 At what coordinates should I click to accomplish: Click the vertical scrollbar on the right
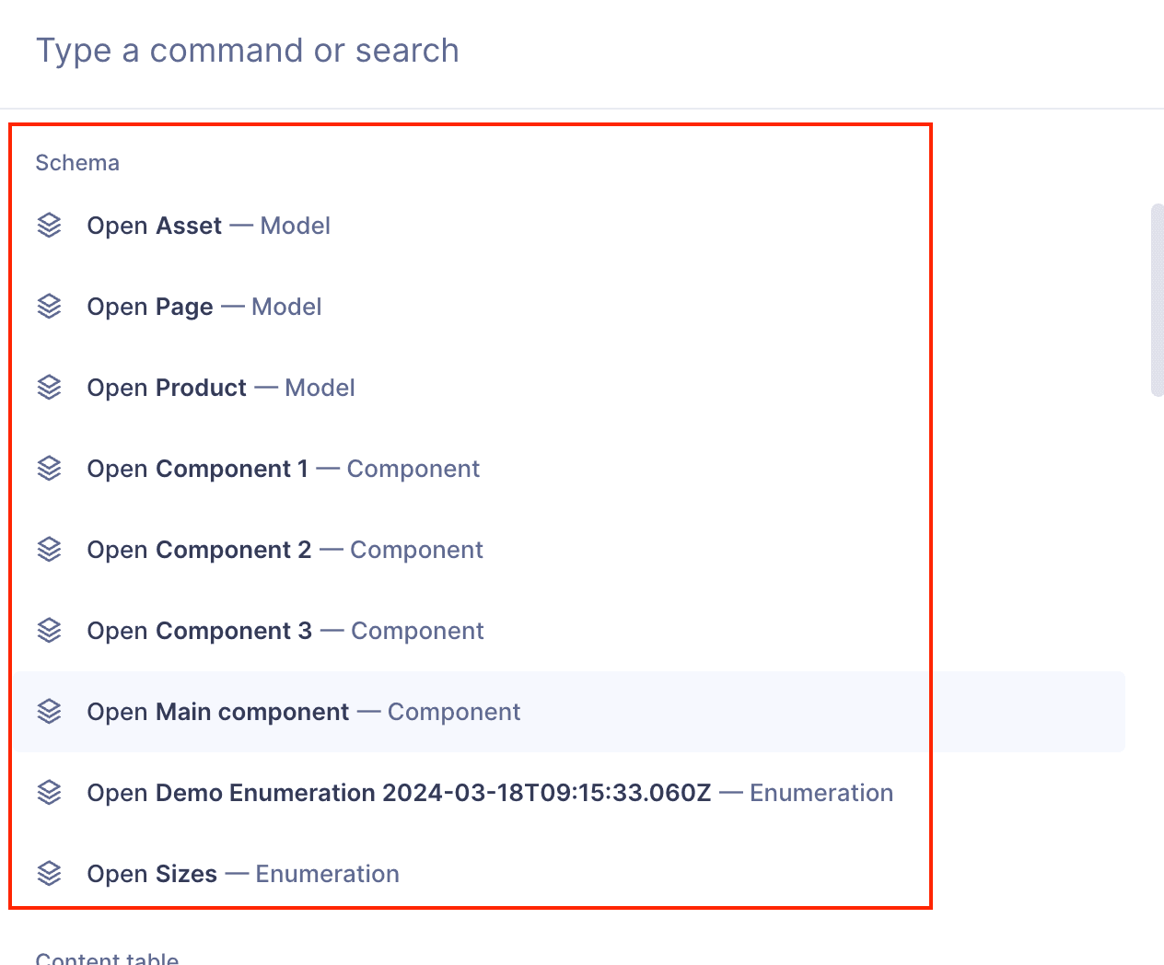tap(1158, 295)
